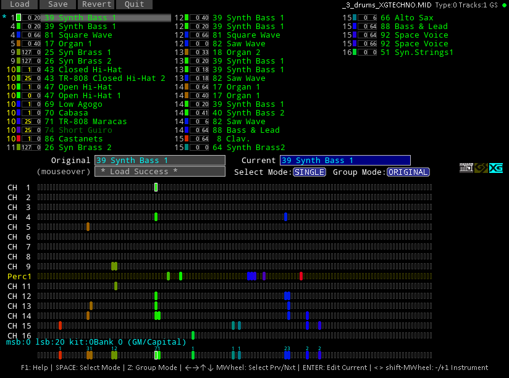Click the white highlighted marker on CH 1 row

point(156,187)
